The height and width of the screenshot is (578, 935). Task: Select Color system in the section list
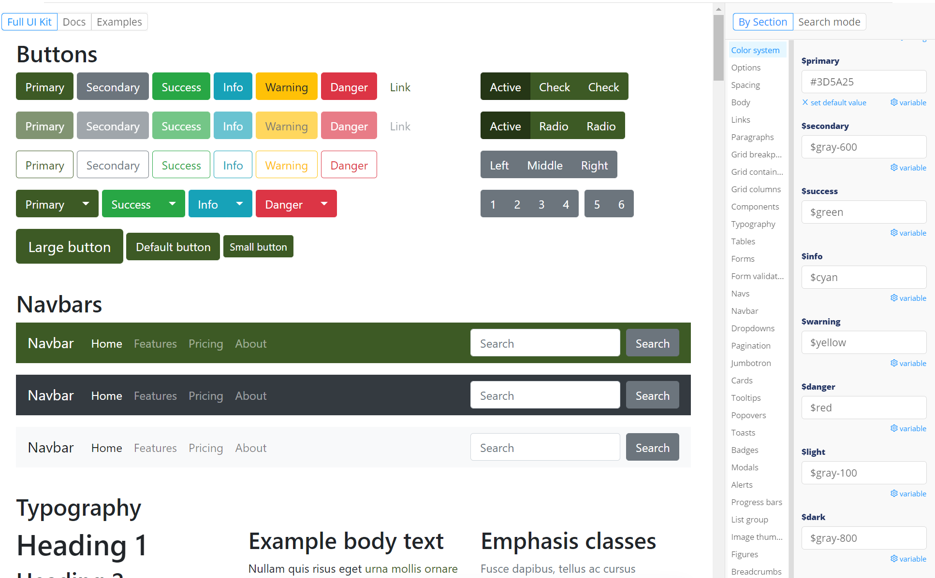(758, 50)
